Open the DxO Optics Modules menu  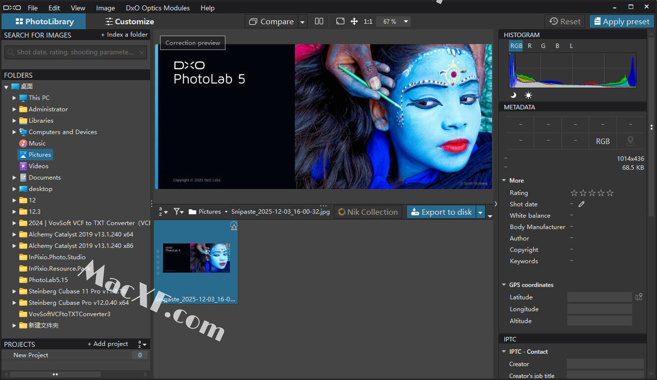point(158,8)
